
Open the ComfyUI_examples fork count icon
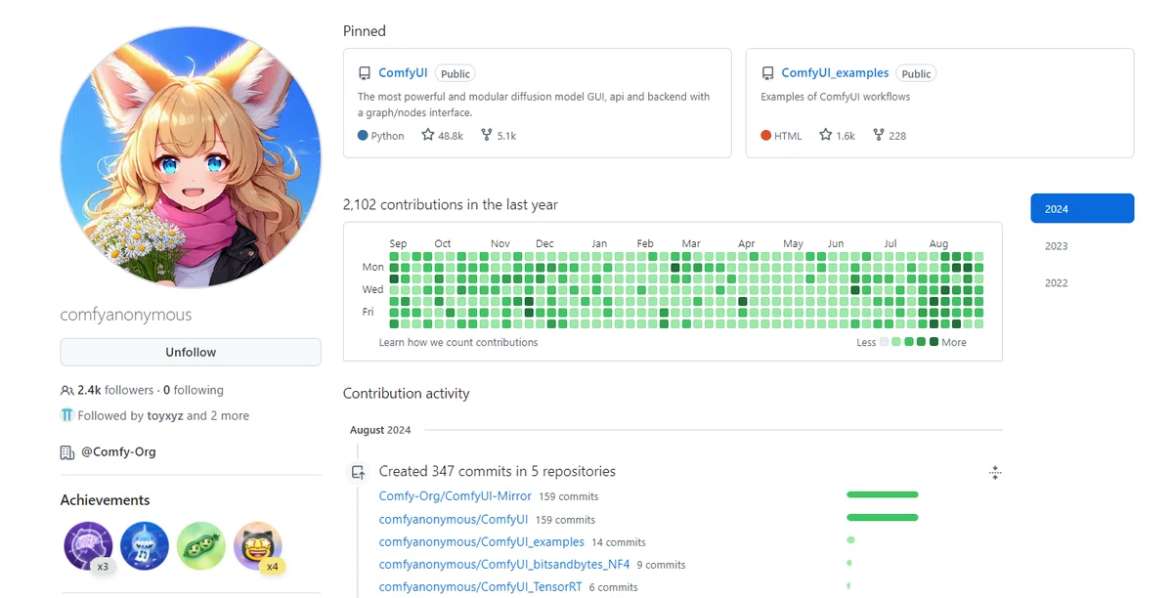(879, 136)
